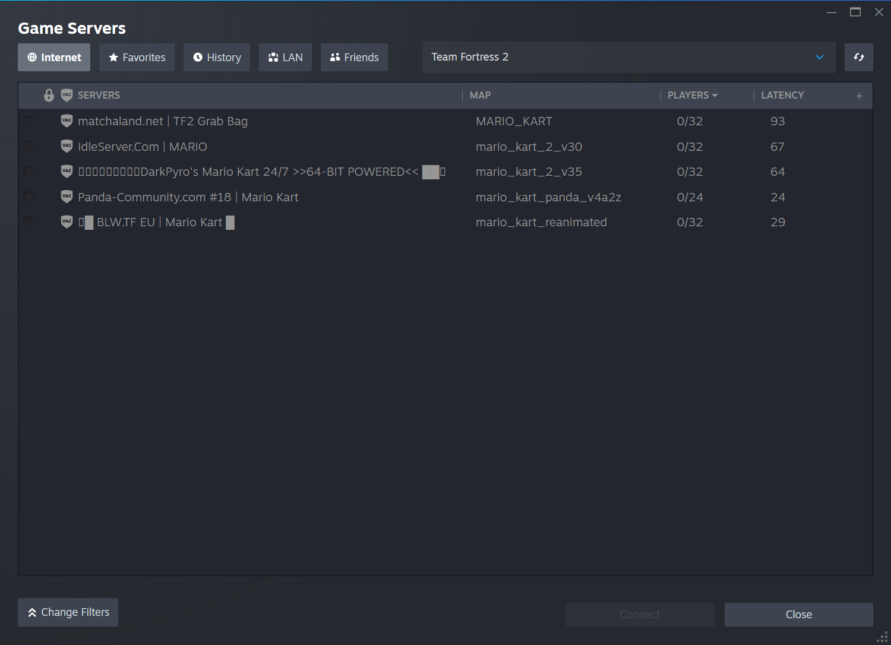The image size is (891, 645).
Task: Click VAC shield on IdleServer.Com row
Action: pos(67,146)
